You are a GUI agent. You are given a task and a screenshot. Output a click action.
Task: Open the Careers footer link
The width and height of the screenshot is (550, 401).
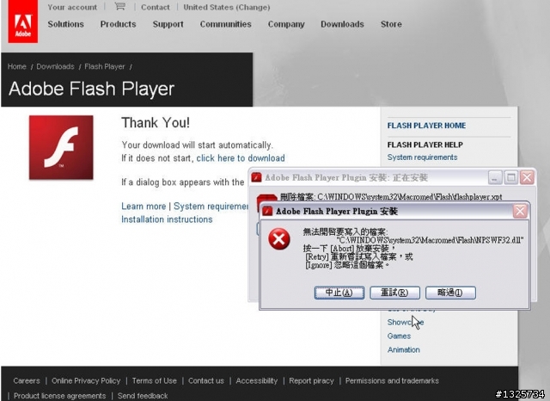coord(27,380)
